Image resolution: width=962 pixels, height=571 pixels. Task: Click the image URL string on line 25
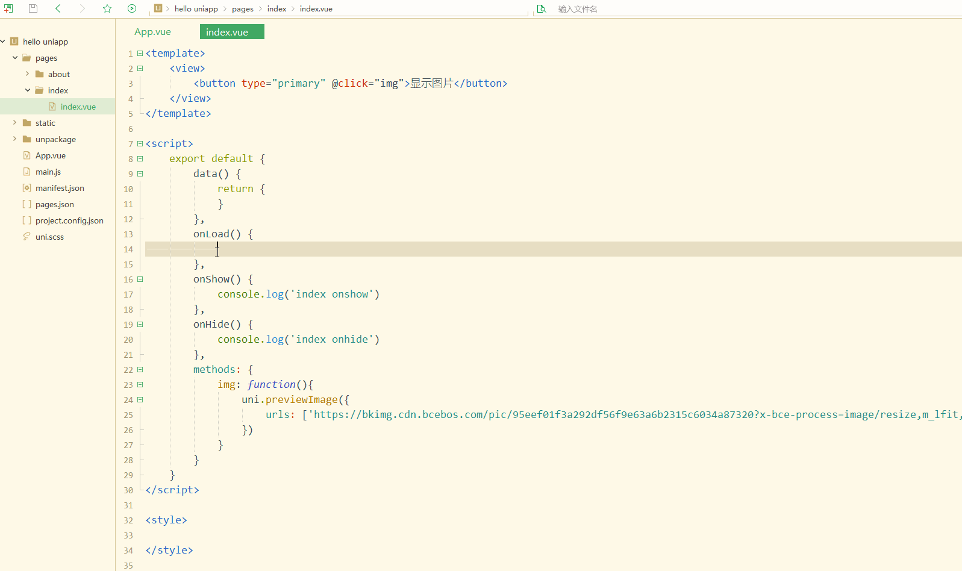[635, 414]
